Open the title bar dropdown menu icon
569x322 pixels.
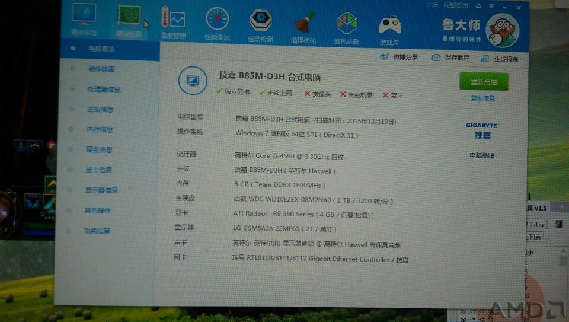click(491, 6)
